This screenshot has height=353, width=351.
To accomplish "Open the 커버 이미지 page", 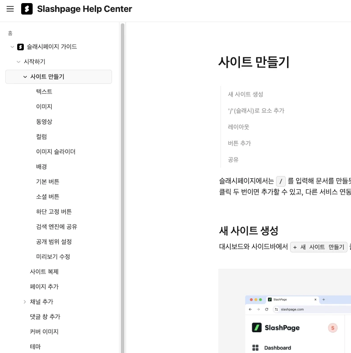I will coord(44,332).
